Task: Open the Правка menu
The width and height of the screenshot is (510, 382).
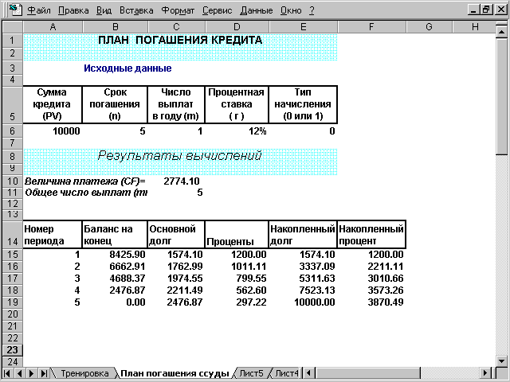Action: tap(73, 10)
